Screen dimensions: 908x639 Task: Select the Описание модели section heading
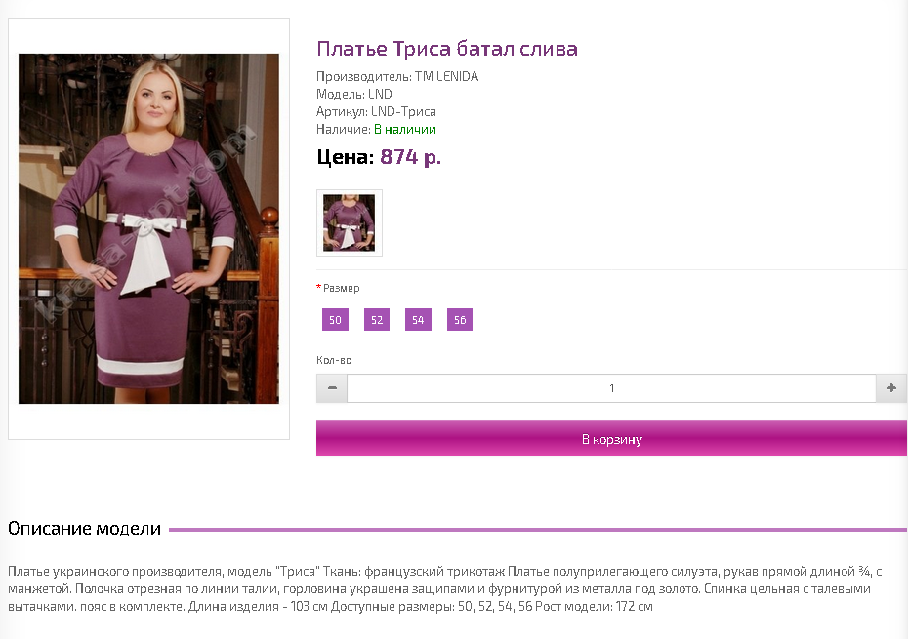(x=85, y=529)
